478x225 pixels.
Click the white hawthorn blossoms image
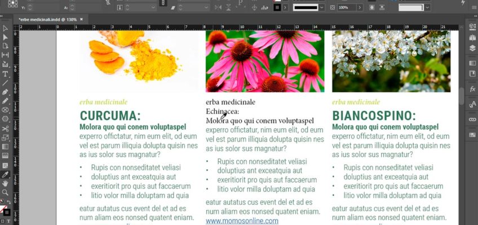[391, 61]
